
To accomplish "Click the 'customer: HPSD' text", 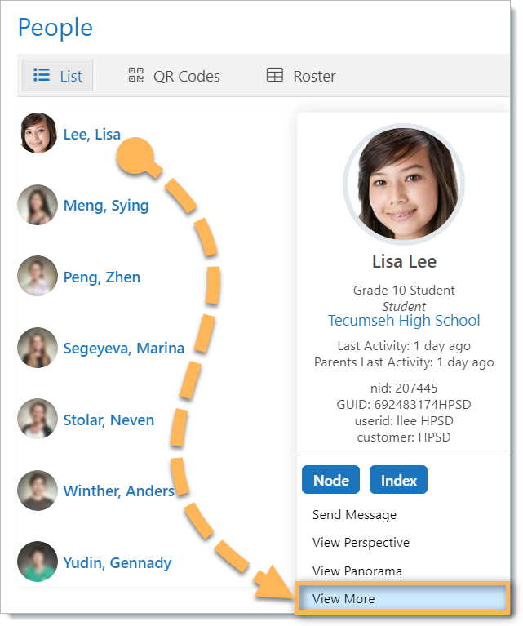I will (404, 437).
